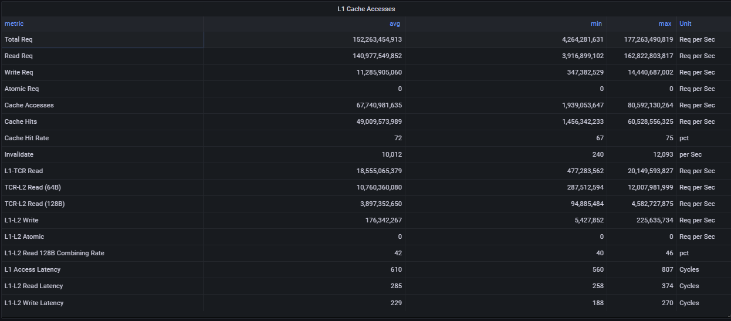Screen dimensions: 731x321
Task: Select the Atomic Req metric cell
Action: click(x=103, y=89)
